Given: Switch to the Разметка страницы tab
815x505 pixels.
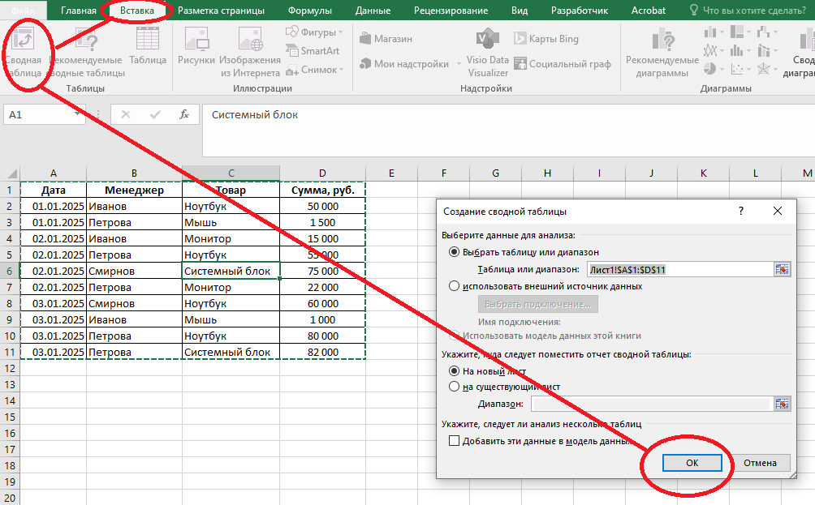Looking at the screenshot, I should click(221, 11).
